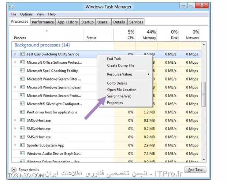This screenshot has width=227, height=183.
Task: Click the Microsoft Office Software Protect process icon
Action: tap(22, 62)
